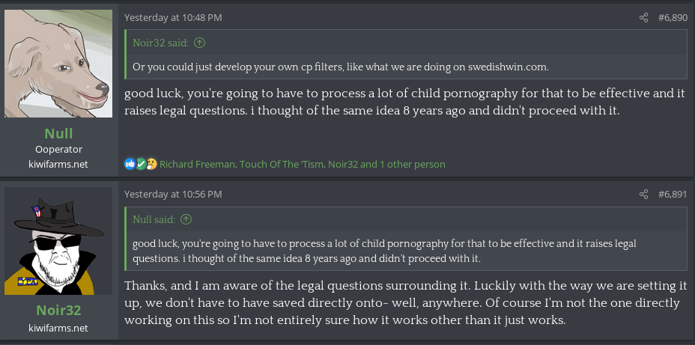Open the permalink for post #6,891

click(x=672, y=195)
